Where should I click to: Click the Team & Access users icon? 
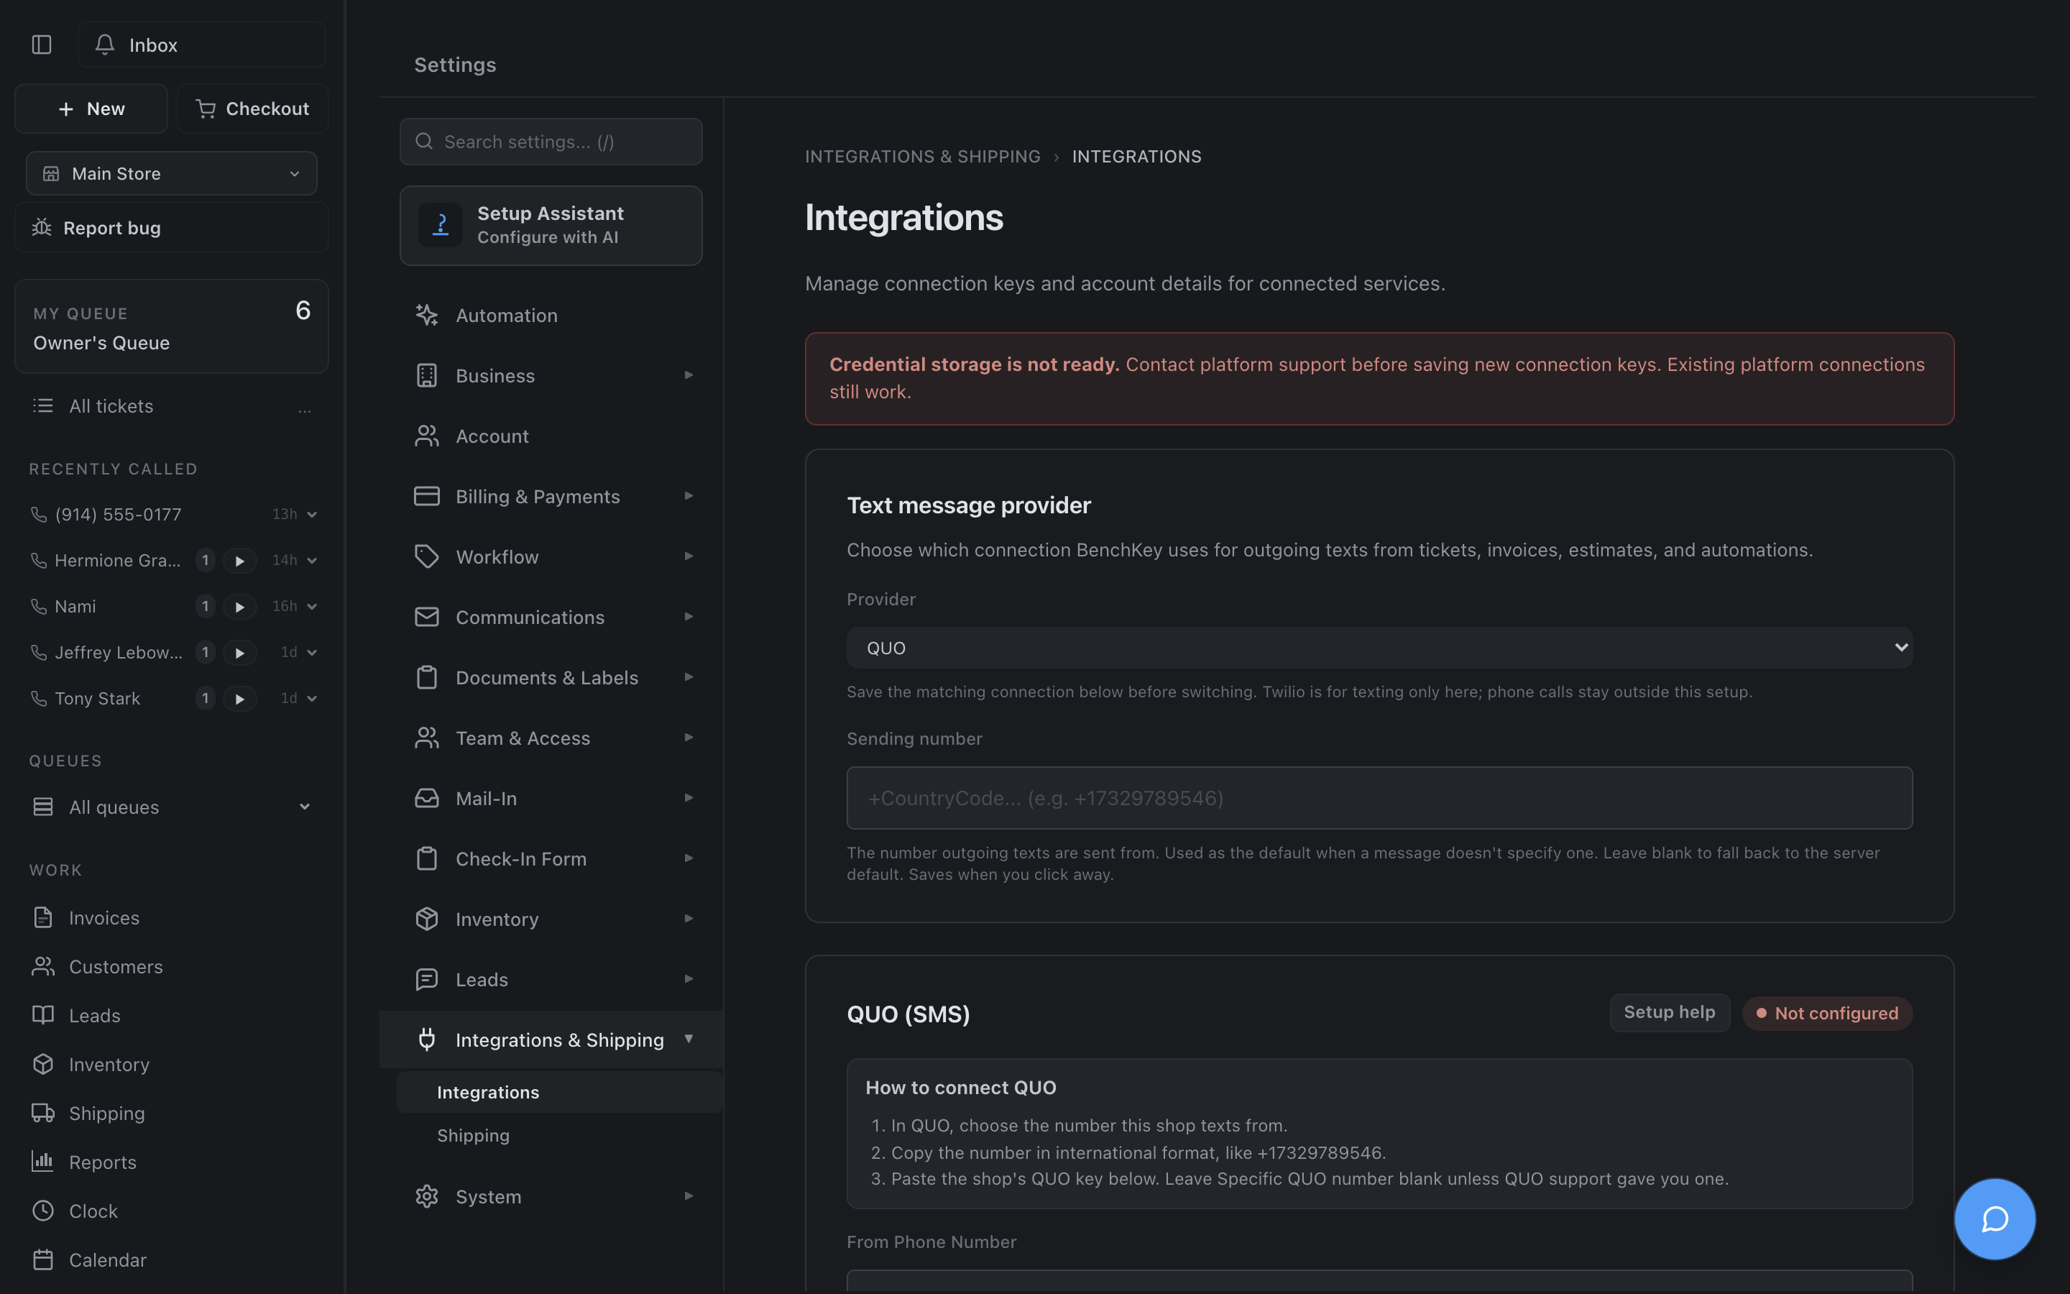[427, 738]
